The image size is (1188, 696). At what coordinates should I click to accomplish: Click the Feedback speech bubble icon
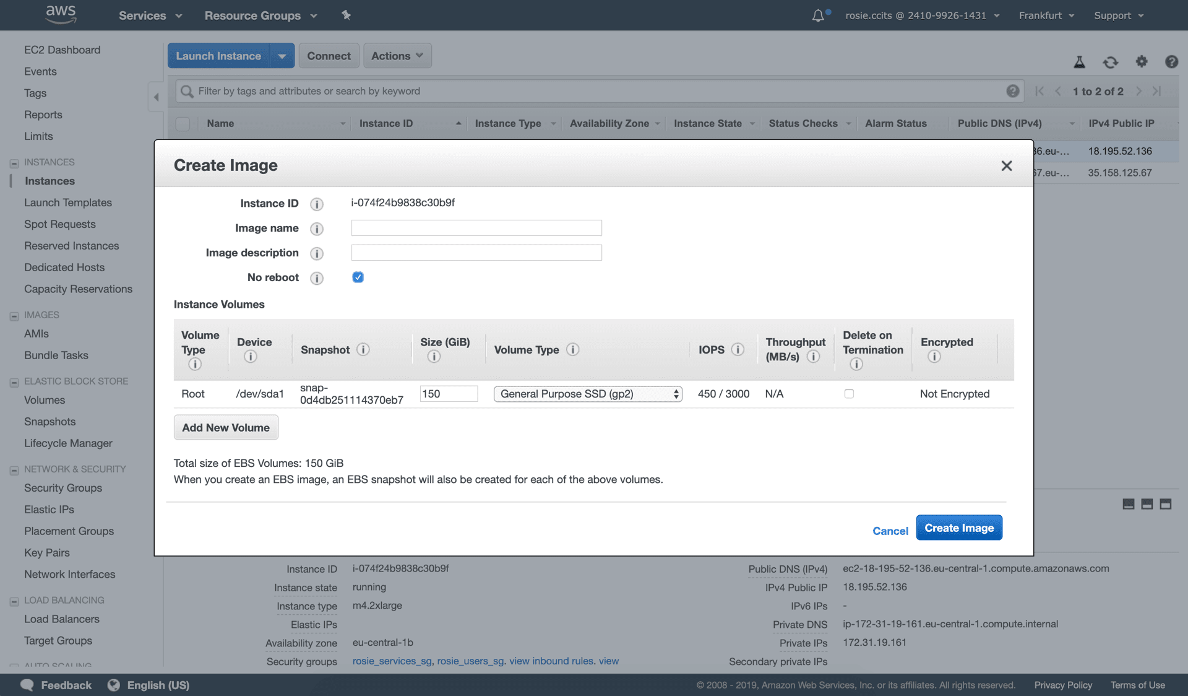[27, 685]
